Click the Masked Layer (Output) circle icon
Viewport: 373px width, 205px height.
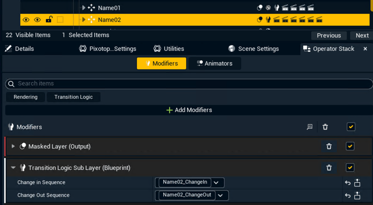click(23, 146)
